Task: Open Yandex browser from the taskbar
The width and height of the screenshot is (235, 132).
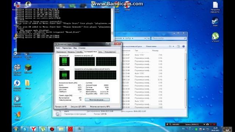Action: (x=34, y=129)
